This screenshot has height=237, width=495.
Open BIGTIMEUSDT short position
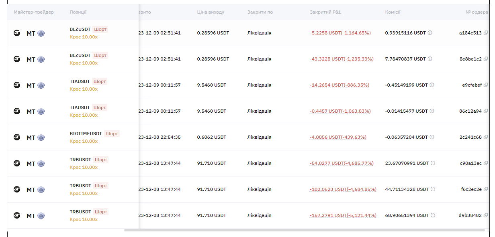coord(86,134)
